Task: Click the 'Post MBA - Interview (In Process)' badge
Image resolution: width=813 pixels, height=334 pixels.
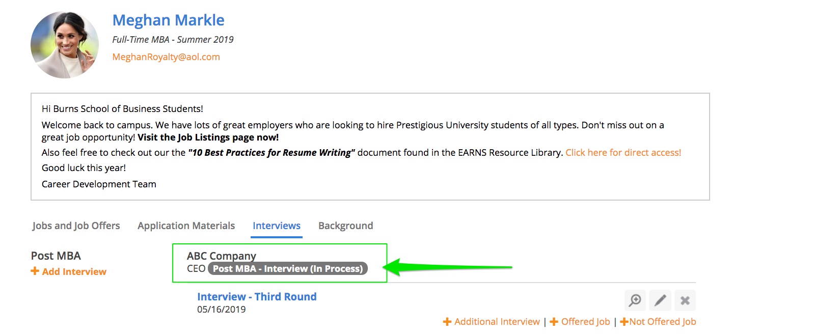Action: 288,269
